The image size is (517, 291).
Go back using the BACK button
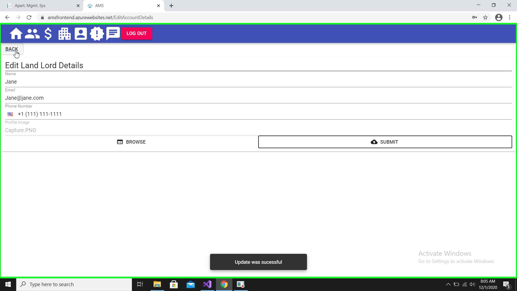[12, 49]
